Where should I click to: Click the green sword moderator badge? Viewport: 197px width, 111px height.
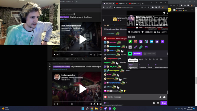click(x=130, y=42)
